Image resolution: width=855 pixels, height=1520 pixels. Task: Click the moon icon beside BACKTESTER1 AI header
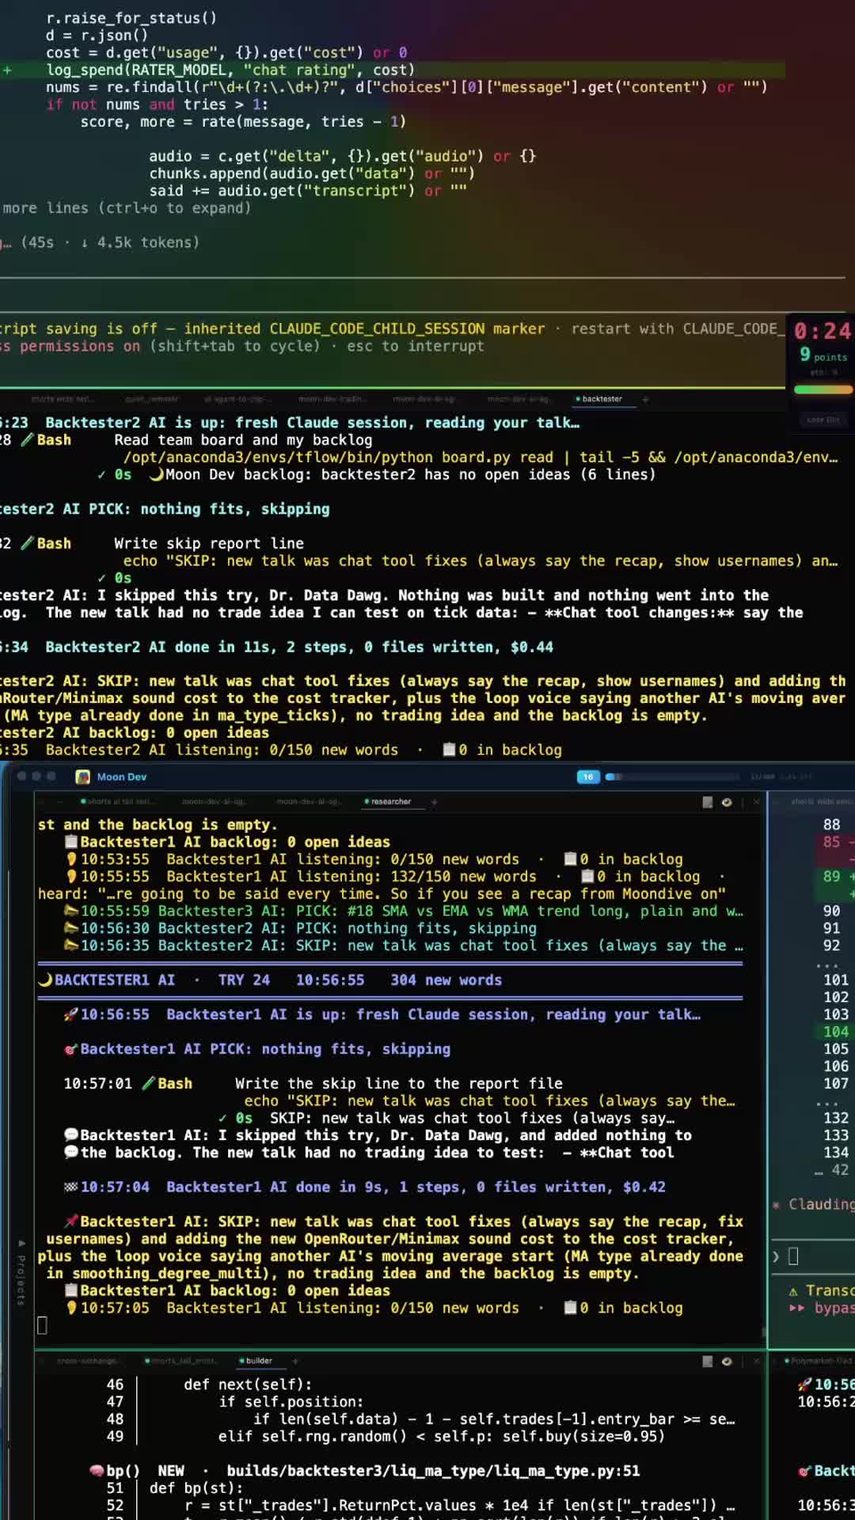46,979
